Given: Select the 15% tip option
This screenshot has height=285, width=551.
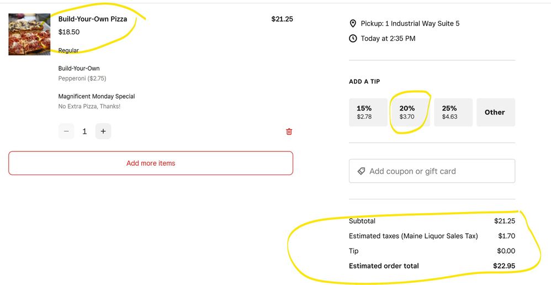Looking at the screenshot, I should click(368, 112).
